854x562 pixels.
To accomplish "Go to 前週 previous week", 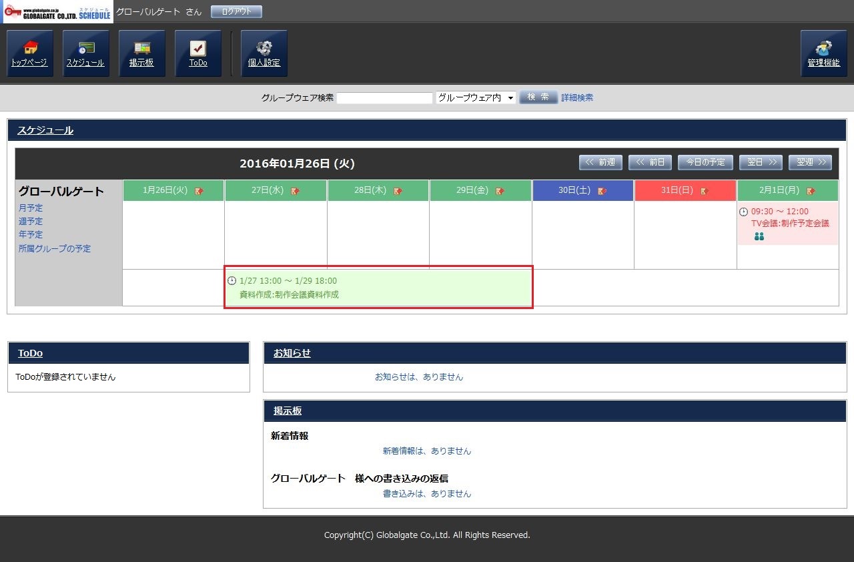I will (600, 162).
